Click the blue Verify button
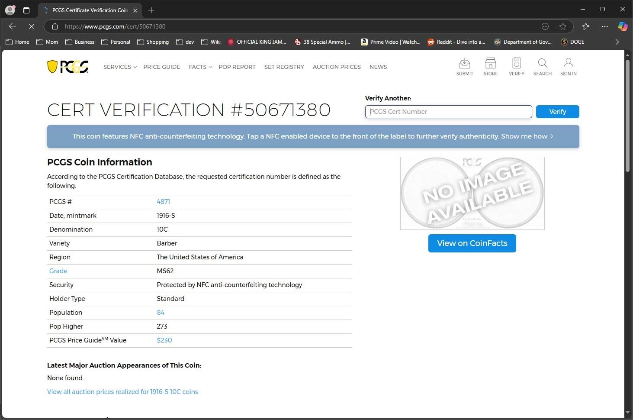This screenshot has height=420, width=633. point(557,112)
